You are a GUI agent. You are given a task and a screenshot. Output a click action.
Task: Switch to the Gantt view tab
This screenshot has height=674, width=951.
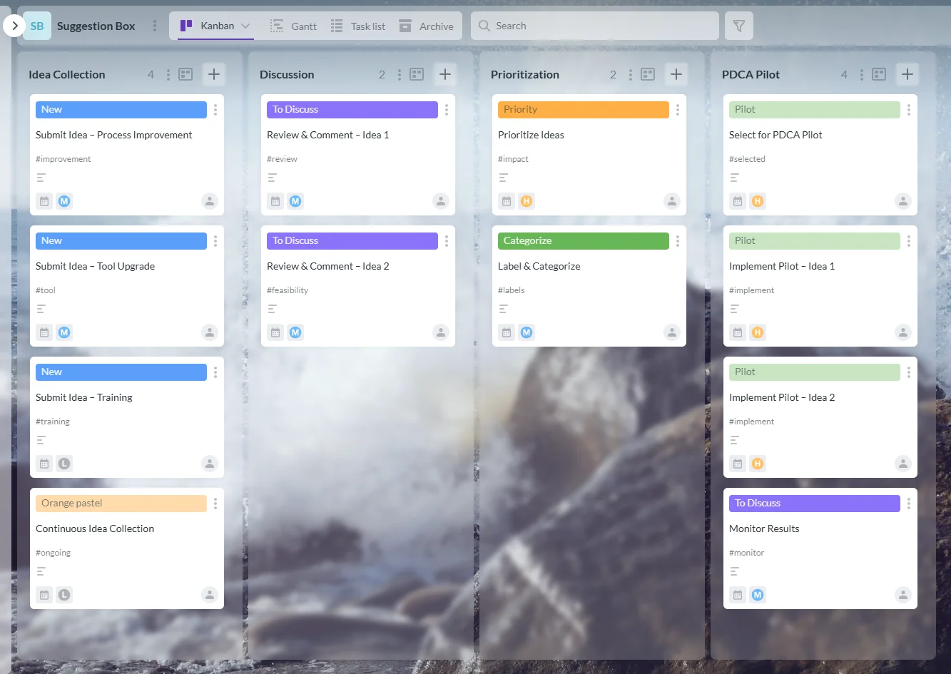pos(293,25)
